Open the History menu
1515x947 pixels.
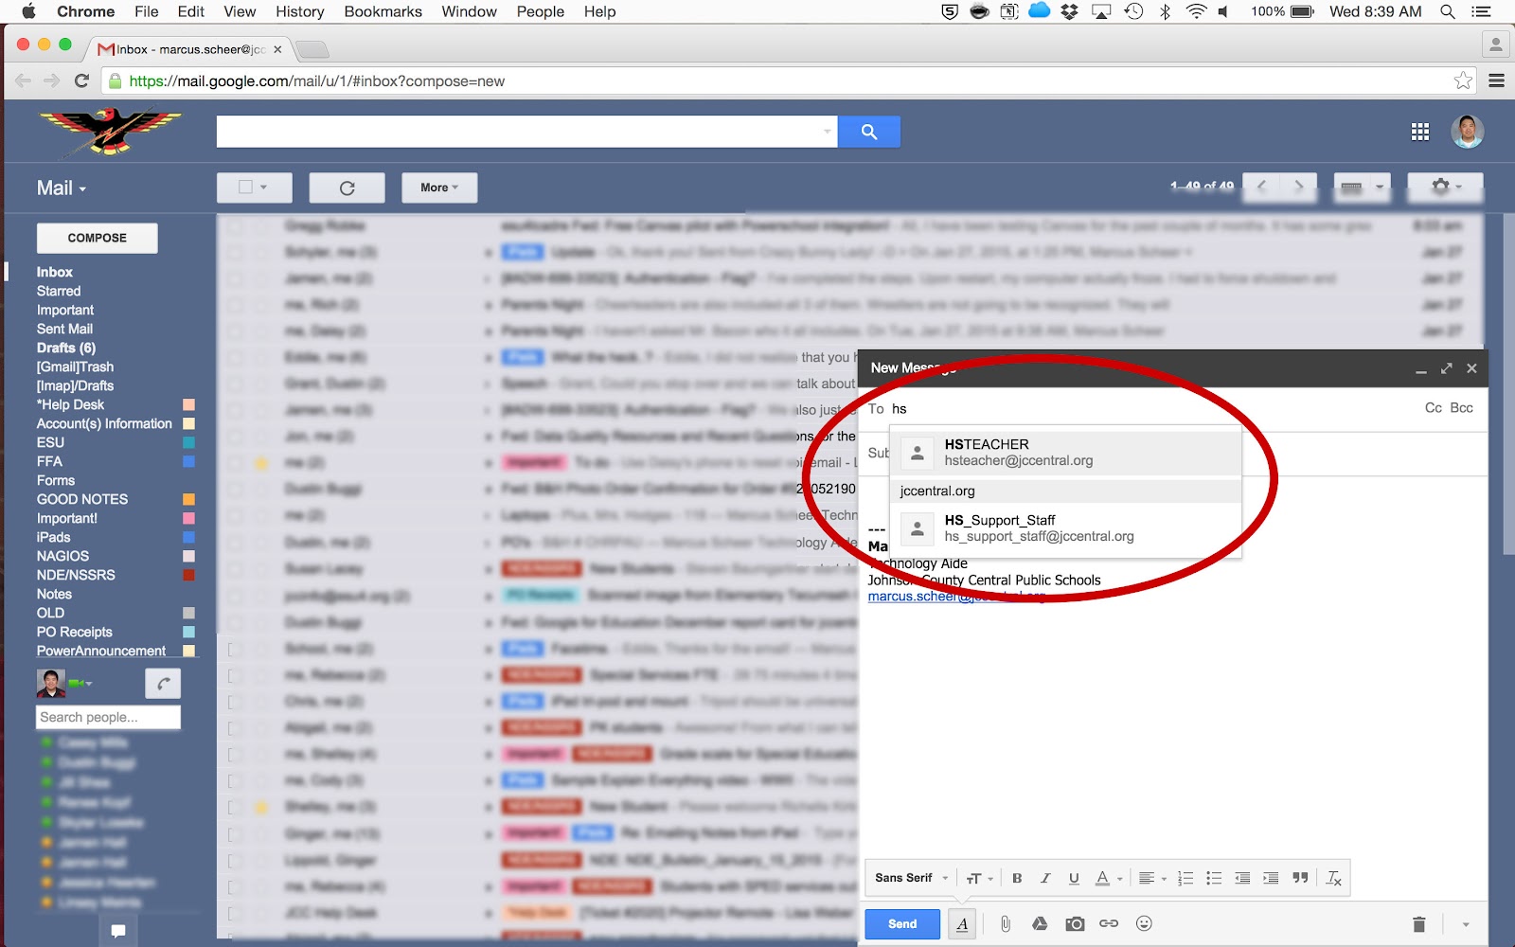pos(300,11)
